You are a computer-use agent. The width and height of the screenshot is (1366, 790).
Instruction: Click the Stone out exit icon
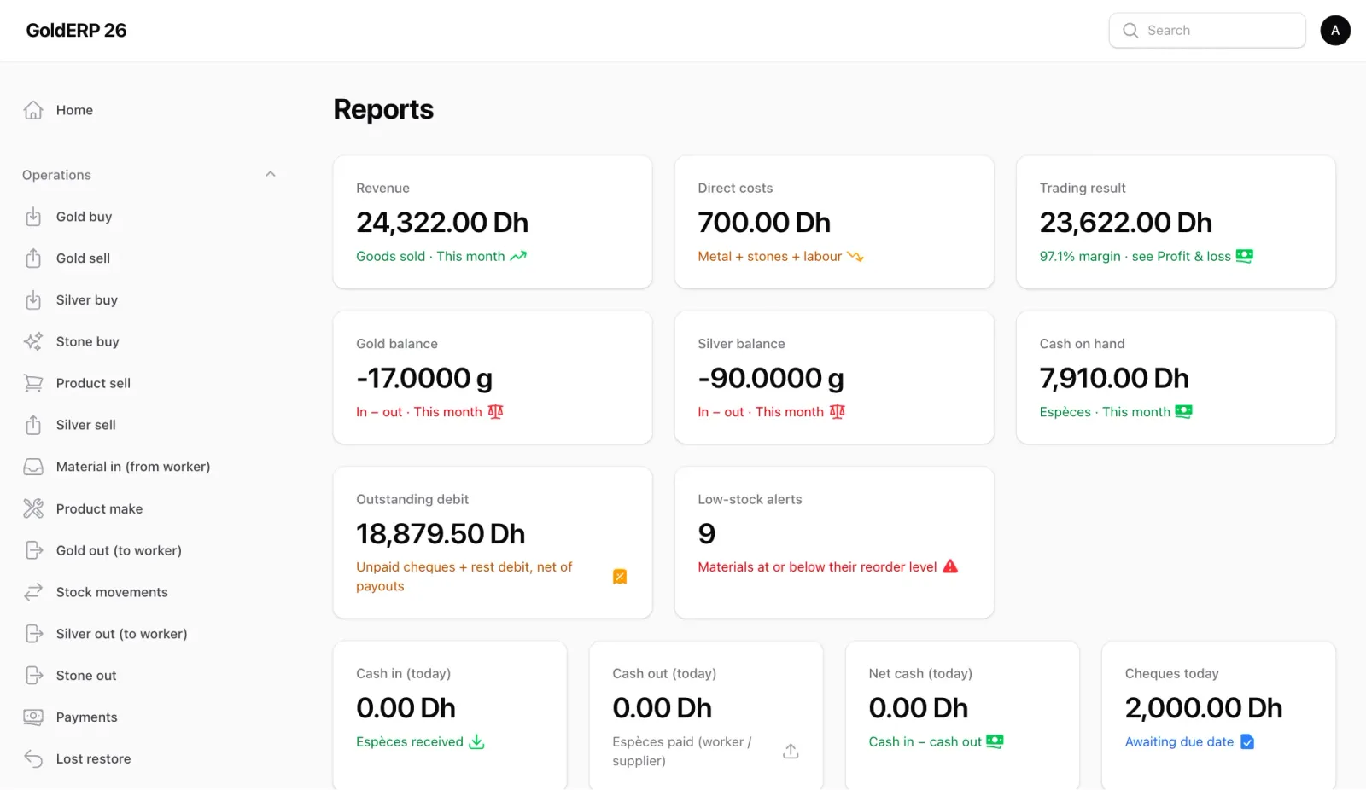(x=33, y=676)
